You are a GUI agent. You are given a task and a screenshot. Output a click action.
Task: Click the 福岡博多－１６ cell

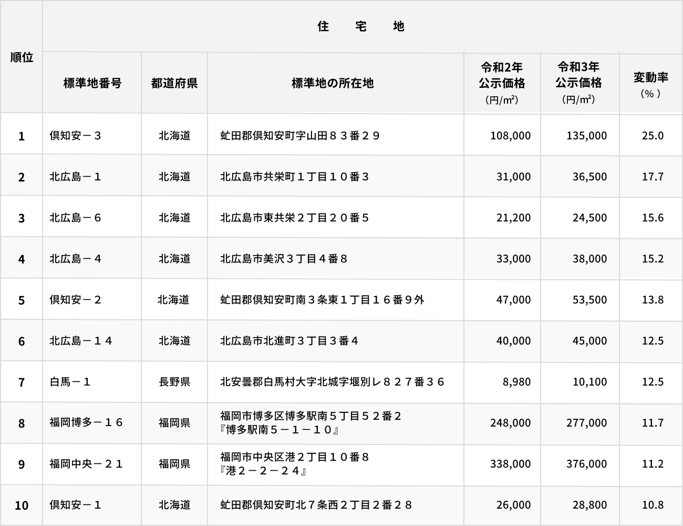point(87,423)
